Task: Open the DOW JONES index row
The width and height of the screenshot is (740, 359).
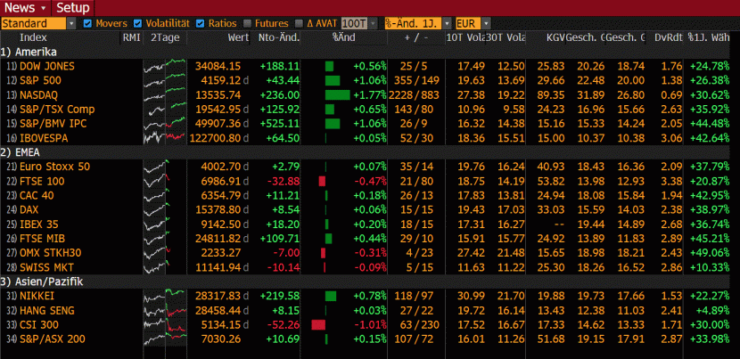Action: pyautogui.click(x=47, y=66)
